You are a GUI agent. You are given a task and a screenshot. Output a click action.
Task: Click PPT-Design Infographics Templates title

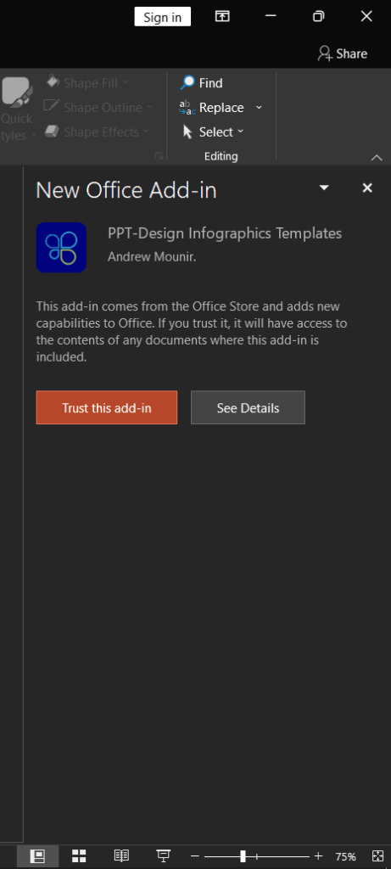click(225, 233)
